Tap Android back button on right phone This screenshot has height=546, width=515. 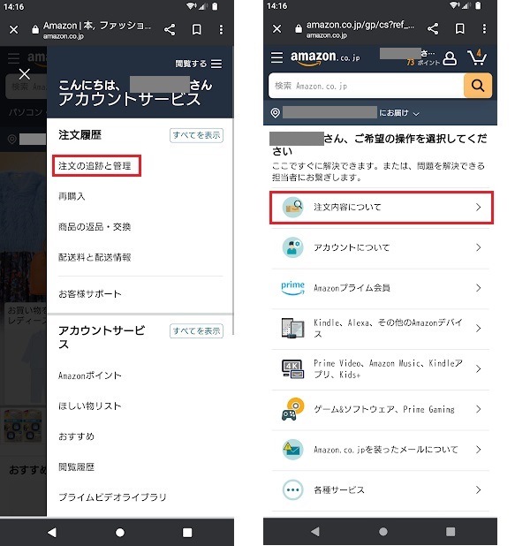315,531
